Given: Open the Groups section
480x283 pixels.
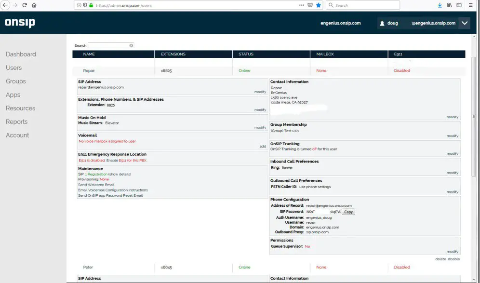Looking at the screenshot, I should (15, 81).
